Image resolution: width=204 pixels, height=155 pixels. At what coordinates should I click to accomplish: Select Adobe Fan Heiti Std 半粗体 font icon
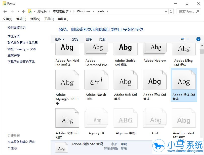pos(67,49)
